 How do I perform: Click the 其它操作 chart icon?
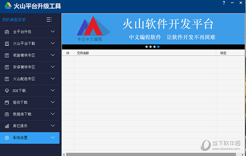[7, 126]
